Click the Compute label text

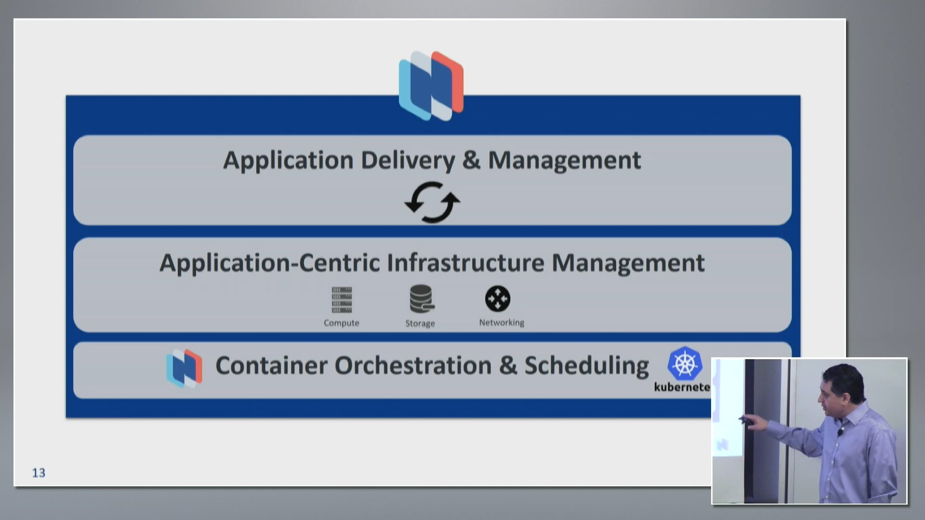[341, 323]
